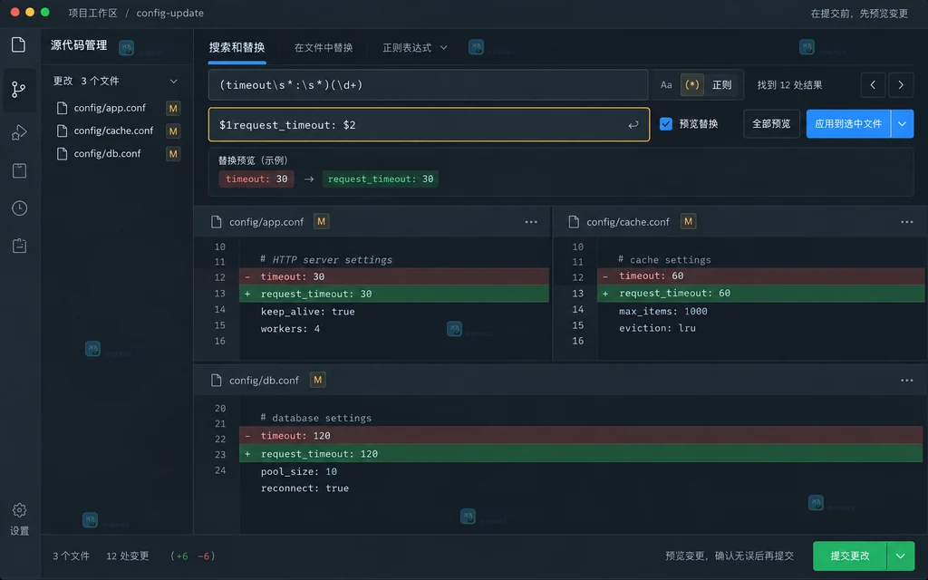The image size is (928, 580).
Task: Click the 全部预览 button
Action: tap(771, 123)
